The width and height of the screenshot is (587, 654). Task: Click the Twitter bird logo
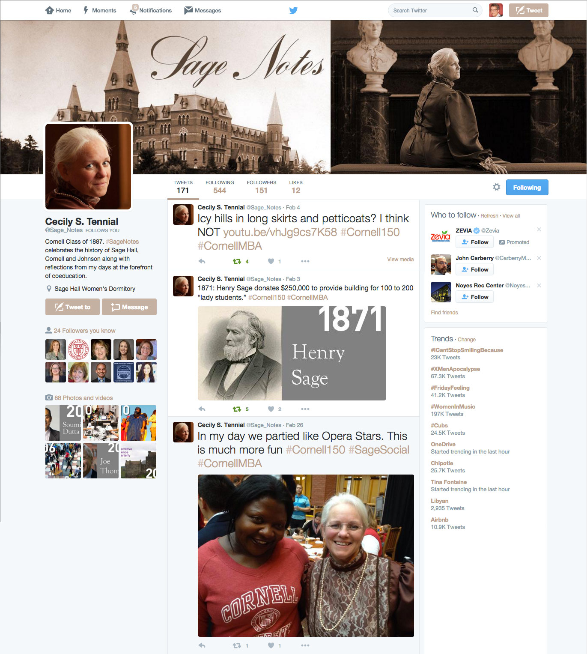[293, 10]
